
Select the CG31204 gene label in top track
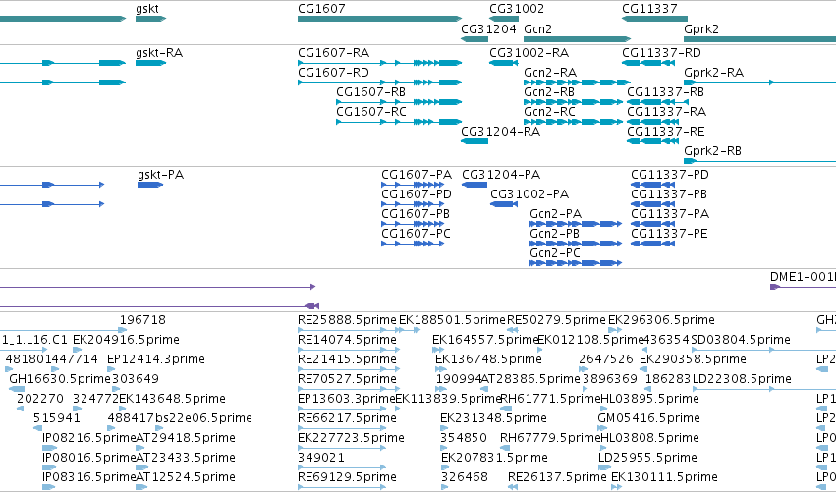(x=488, y=29)
